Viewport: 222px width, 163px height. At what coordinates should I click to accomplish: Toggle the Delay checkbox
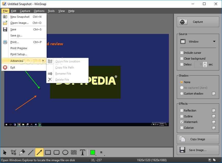coord(182,64)
